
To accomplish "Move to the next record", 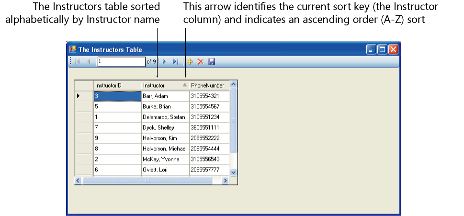I will 164,62.
